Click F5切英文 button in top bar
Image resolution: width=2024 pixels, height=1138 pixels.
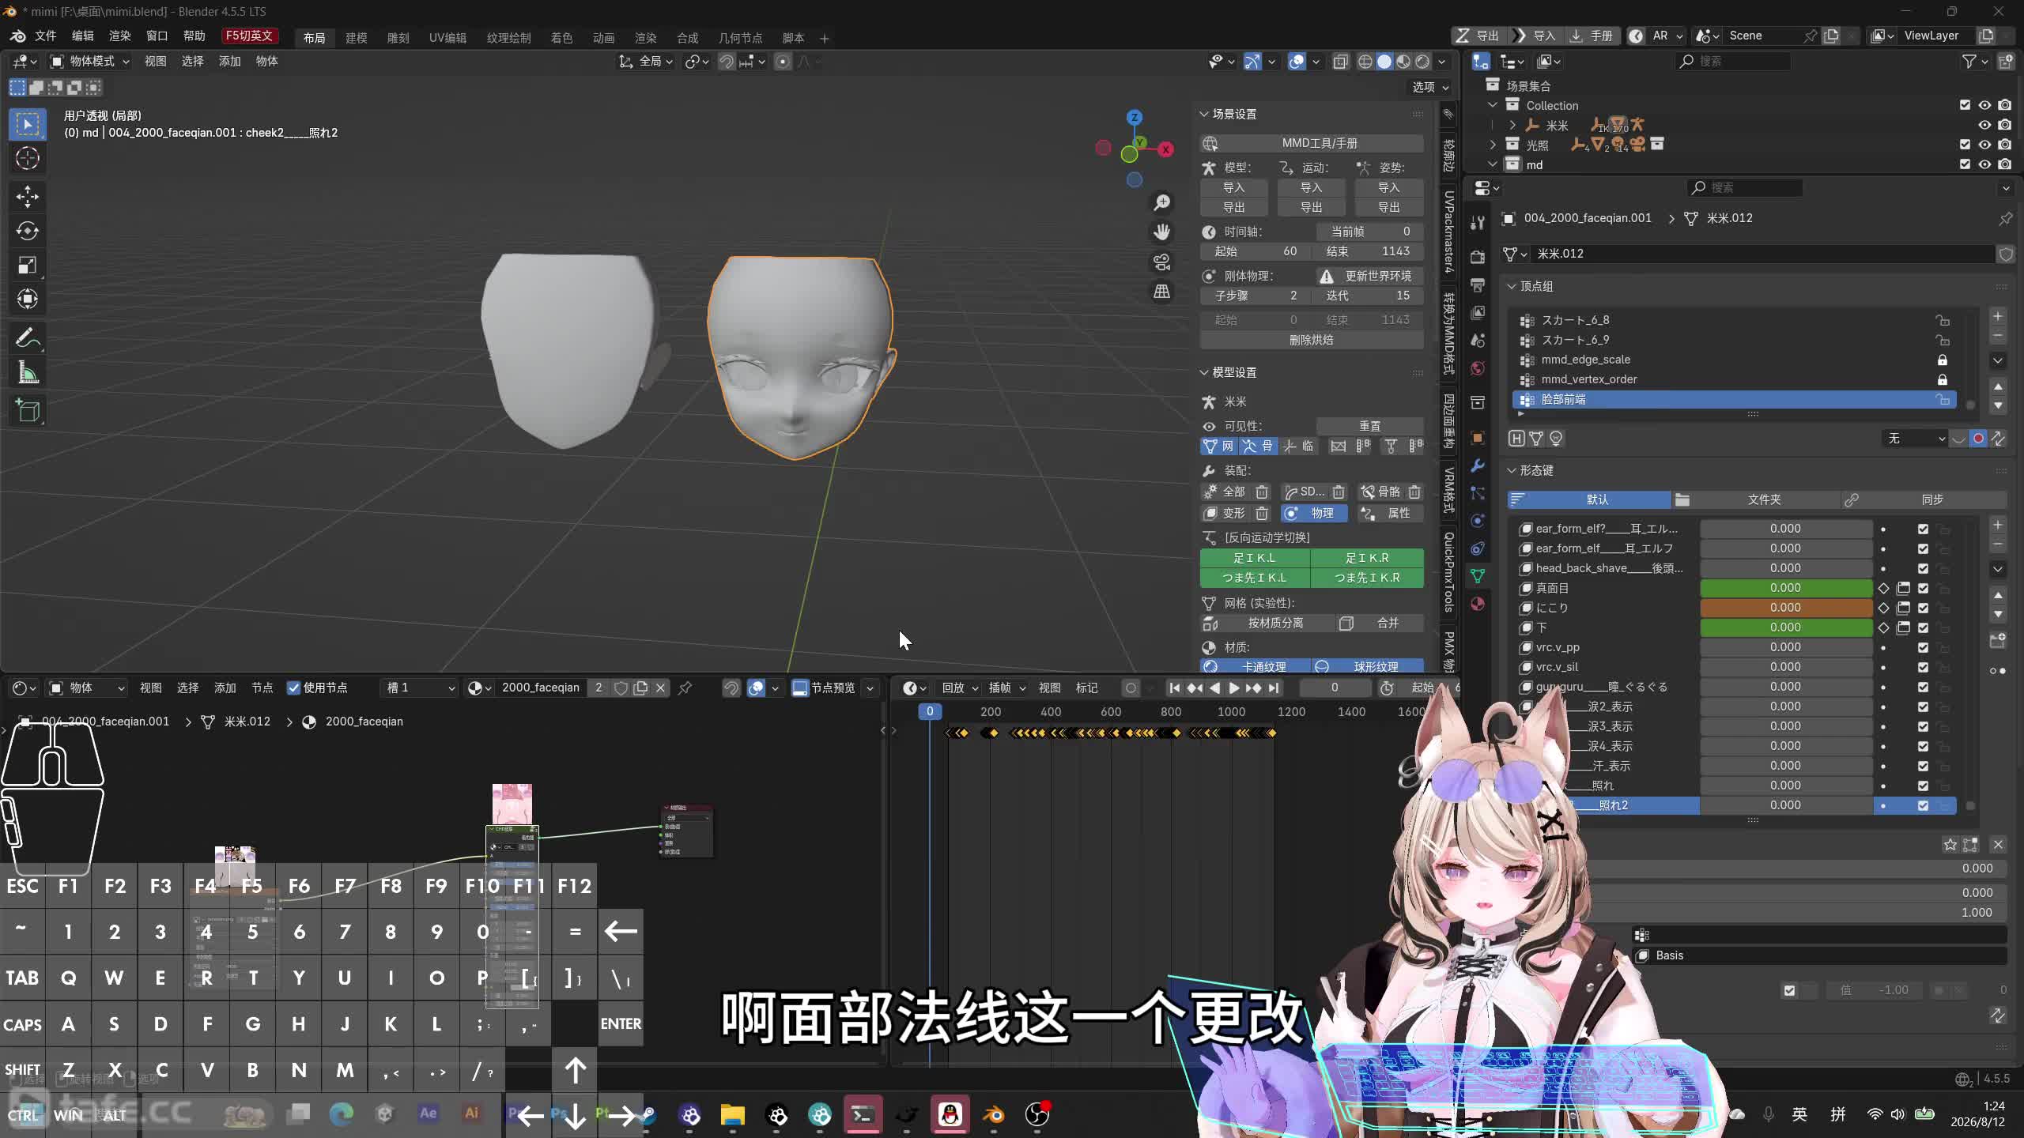tap(249, 36)
